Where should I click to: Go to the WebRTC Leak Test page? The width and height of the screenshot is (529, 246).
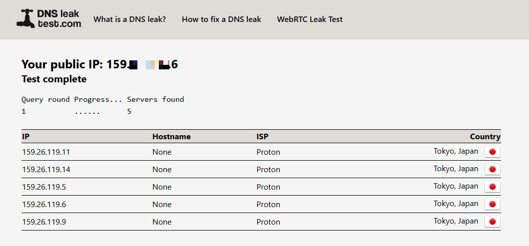click(310, 19)
